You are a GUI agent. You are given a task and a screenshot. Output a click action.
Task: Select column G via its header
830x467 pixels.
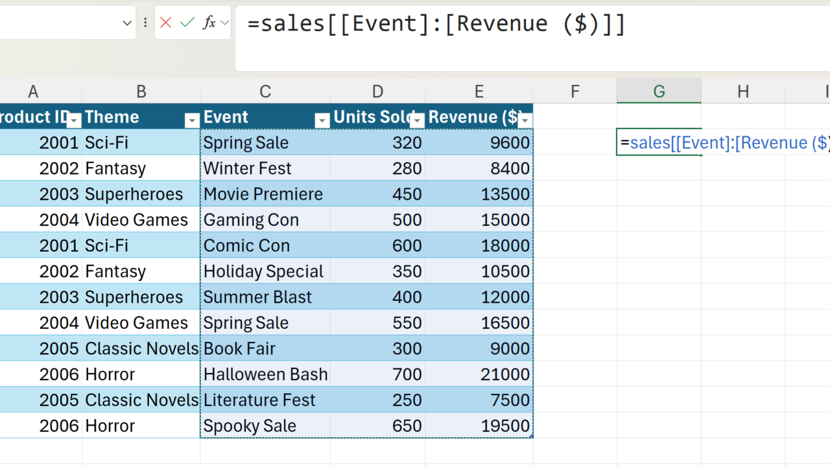[x=659, y=91]
